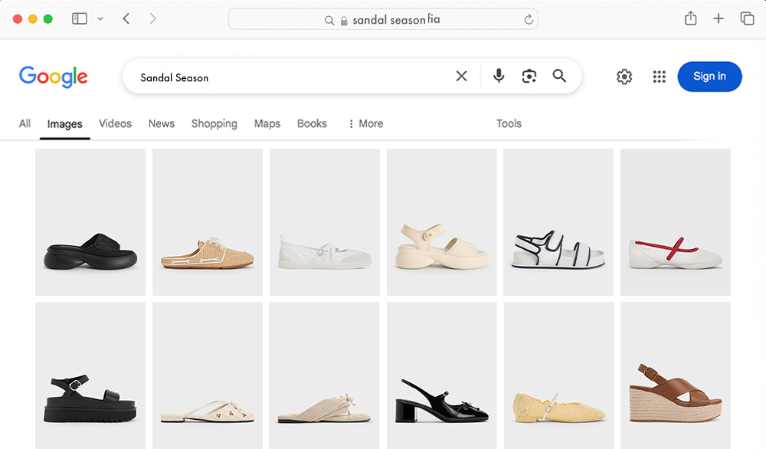Click the Safari share icon

(x=691, y=19)
